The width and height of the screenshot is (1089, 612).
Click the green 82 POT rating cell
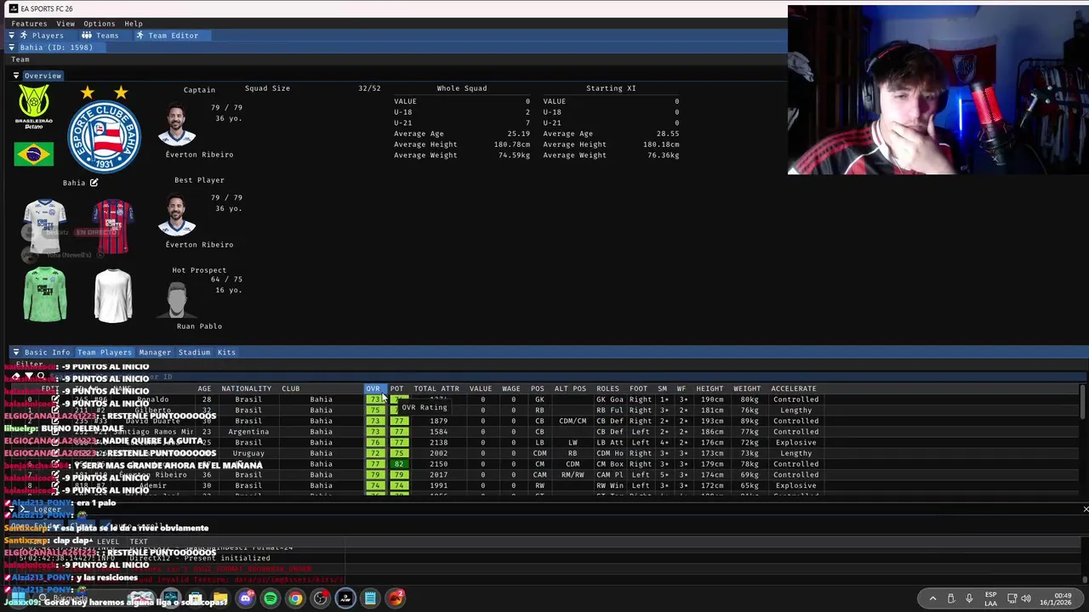pyautogui.click(x=399, y=464)
